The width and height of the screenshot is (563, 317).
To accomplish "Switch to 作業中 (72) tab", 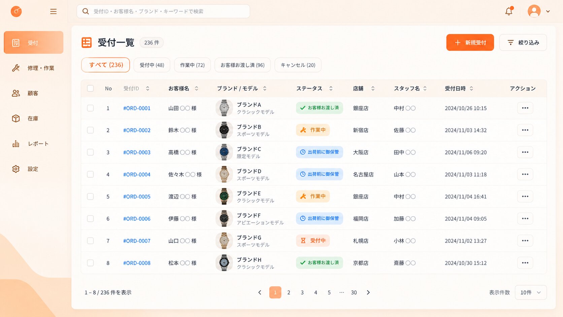I will coord(192,65).
